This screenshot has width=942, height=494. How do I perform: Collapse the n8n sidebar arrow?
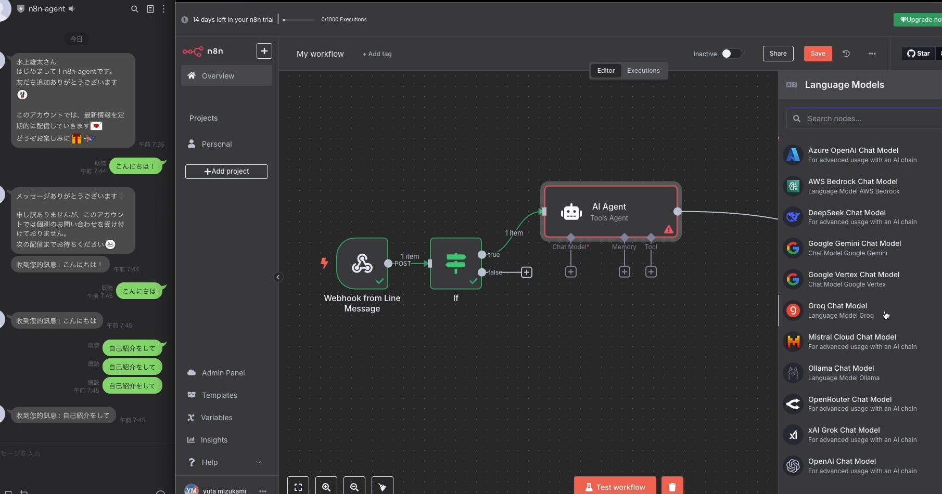278,277
